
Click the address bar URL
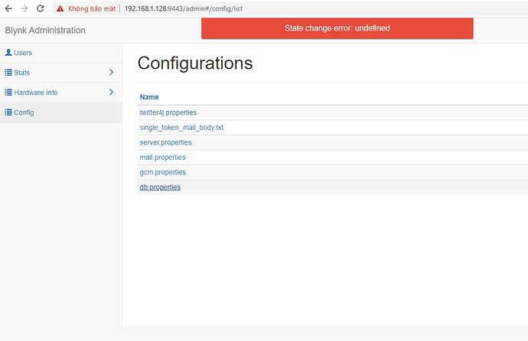(x=184, y=8)
